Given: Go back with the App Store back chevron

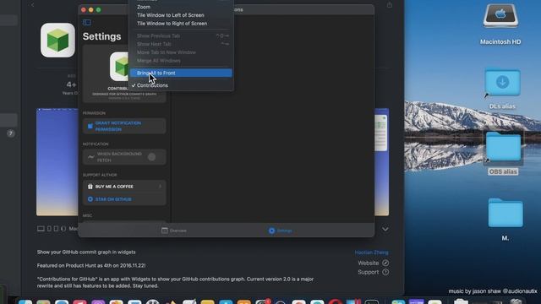Looking at the screenshot, I should click(x=33, y=5).
